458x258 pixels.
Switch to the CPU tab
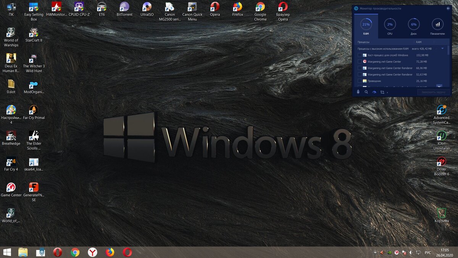[x=390, y=28]
